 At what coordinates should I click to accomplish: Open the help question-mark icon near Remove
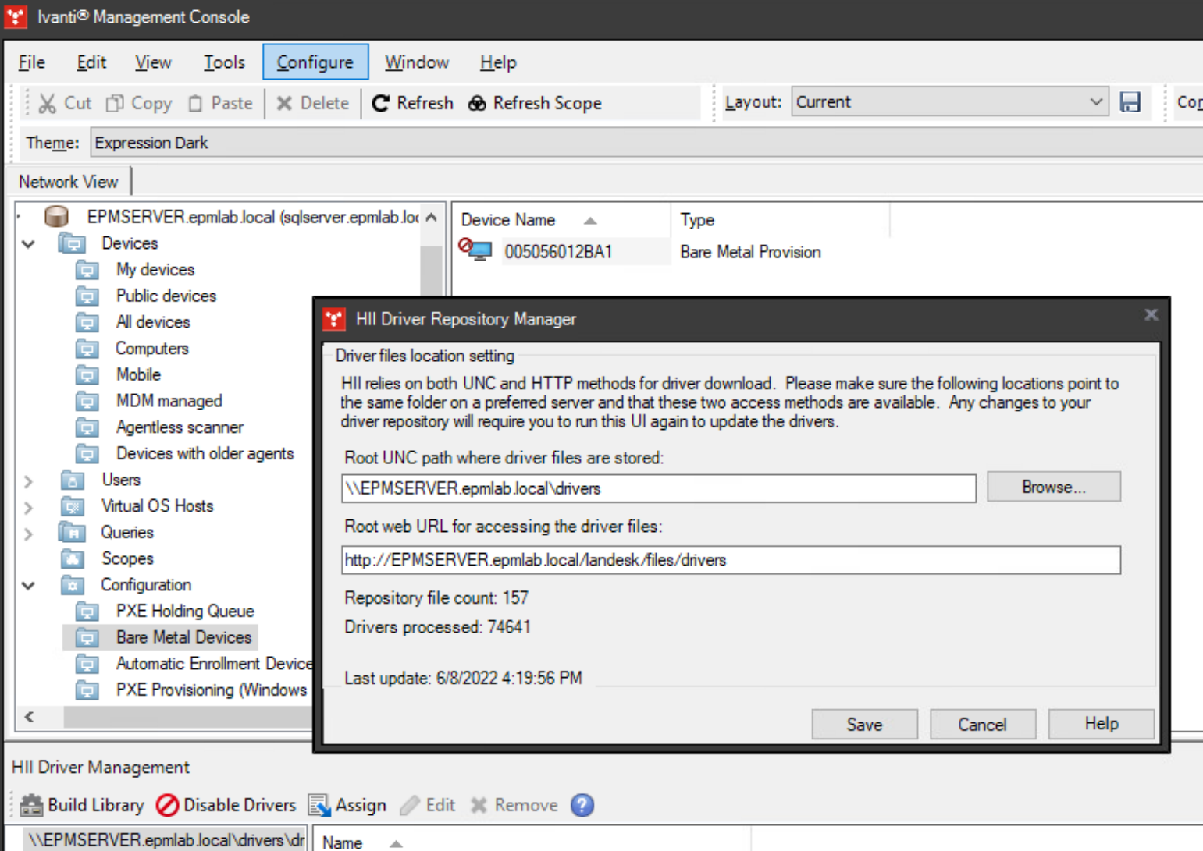click(x=582, y=804)
